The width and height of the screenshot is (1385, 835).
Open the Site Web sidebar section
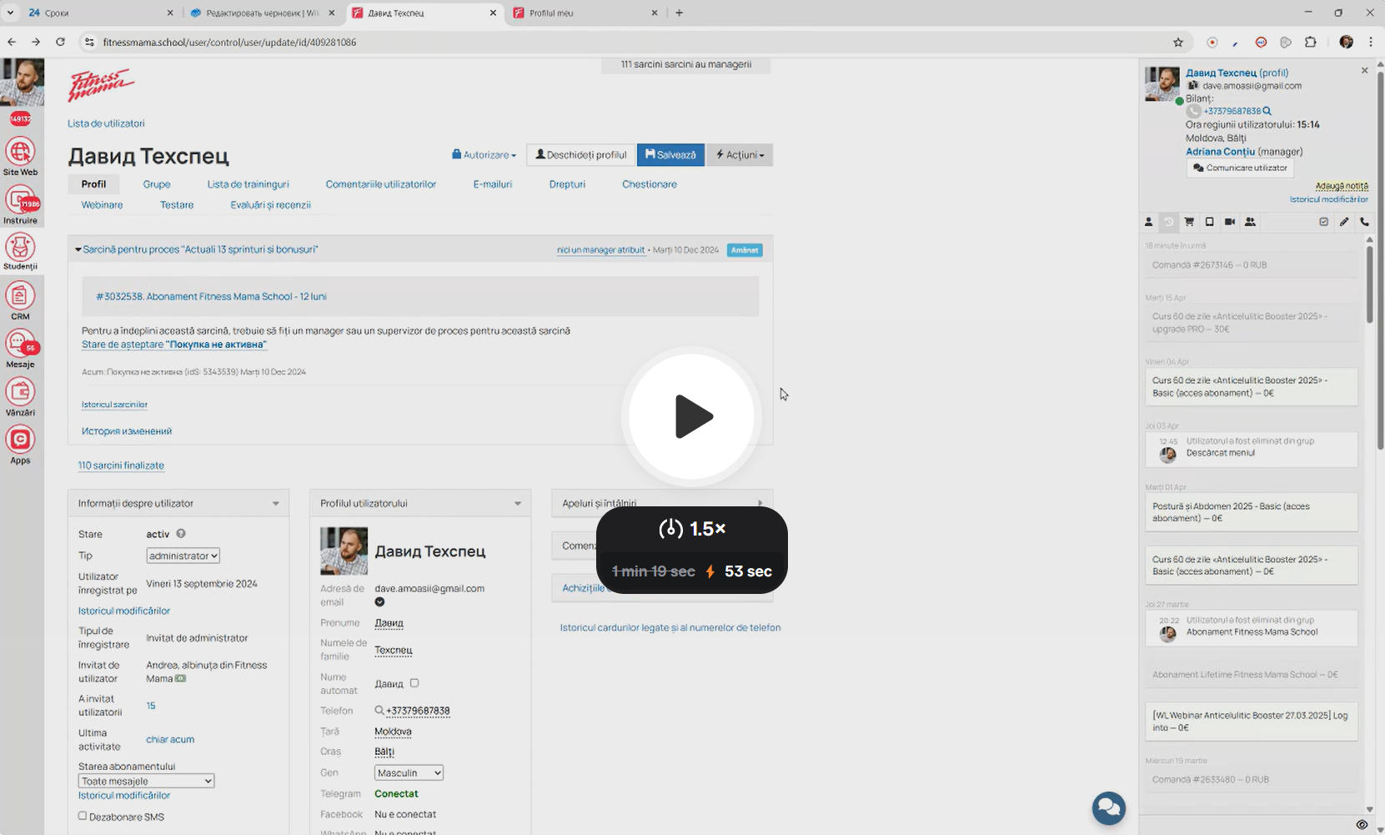coord(20,157)
